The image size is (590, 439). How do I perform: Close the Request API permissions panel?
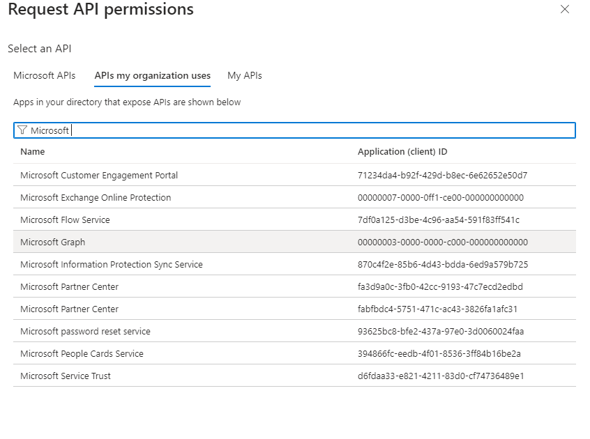tap(565, 10)
